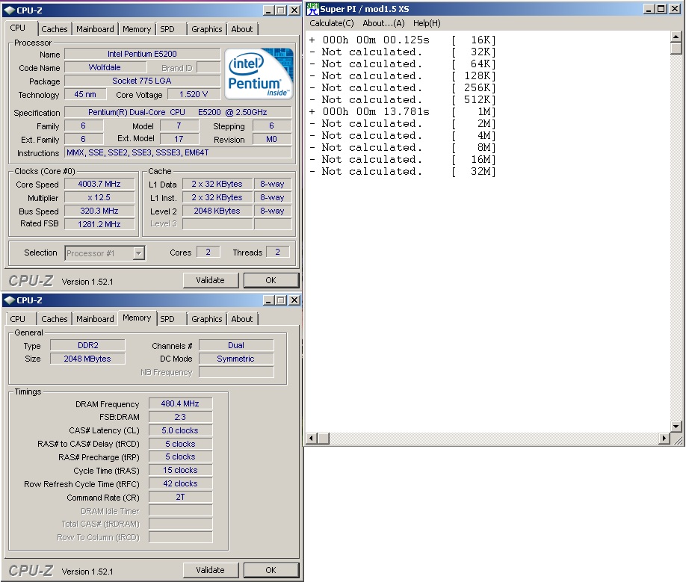Click the FSB:DRAM ratio value 2:3
This screenshot has width=686, height=582.
180,417
